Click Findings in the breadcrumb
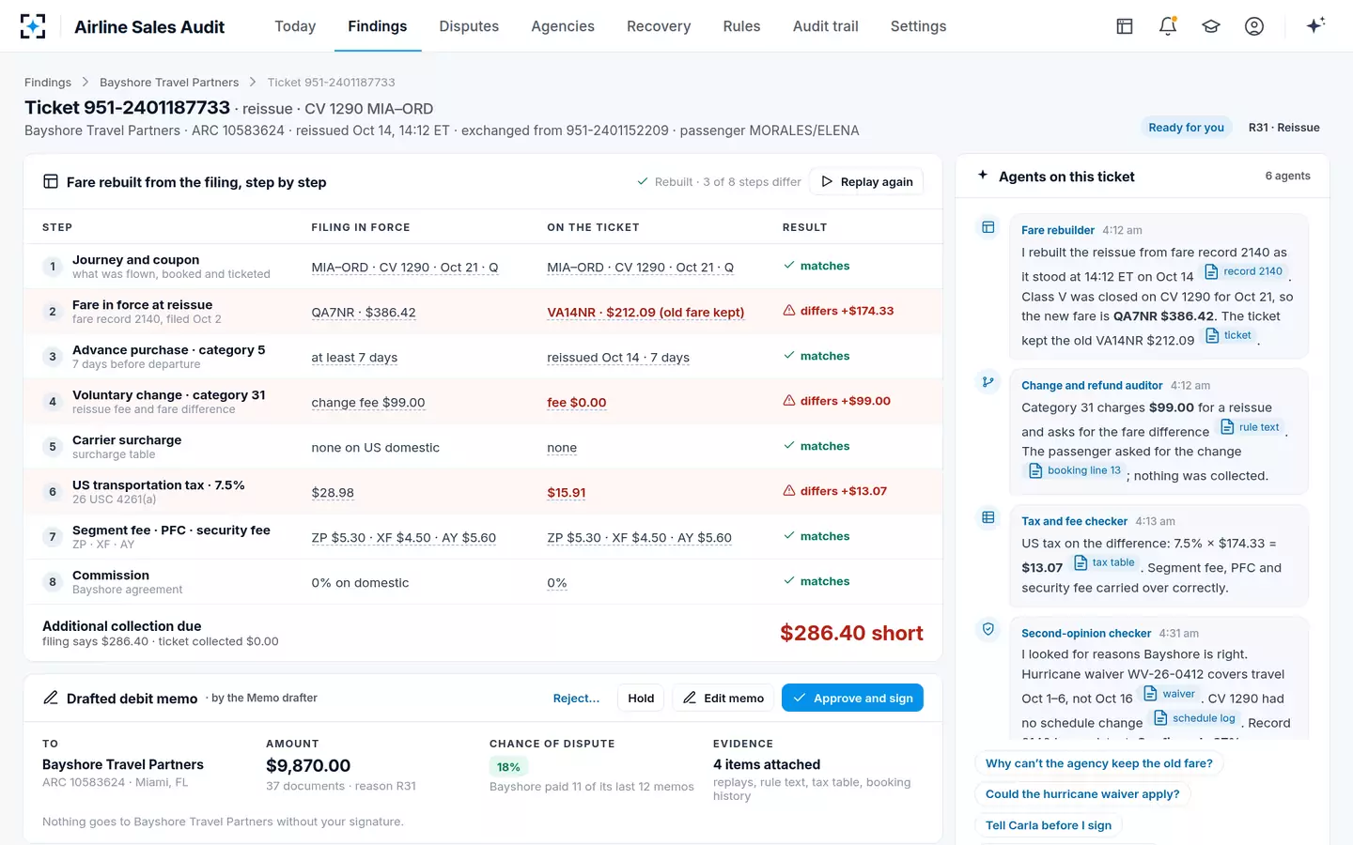1353x845 pixels. [x=48, y=83]
